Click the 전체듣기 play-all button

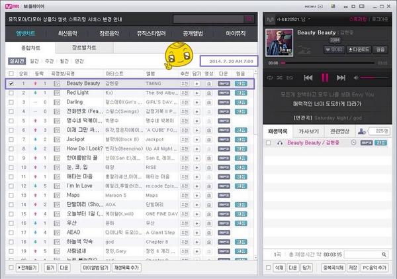(27, 268)
